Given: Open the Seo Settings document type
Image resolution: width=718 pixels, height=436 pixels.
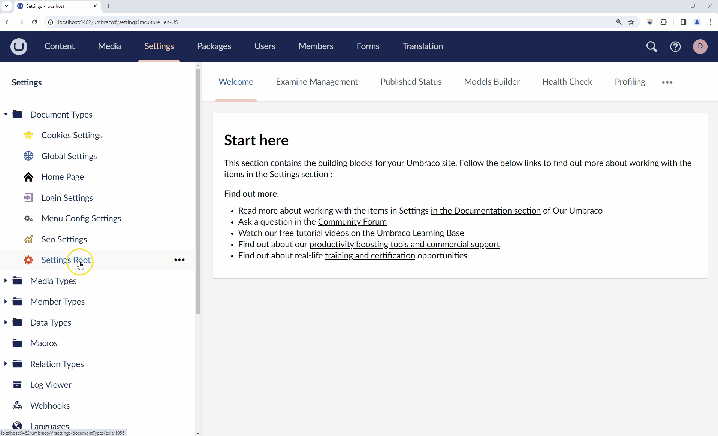Looking at the screenshot, I should click(64, 239).
